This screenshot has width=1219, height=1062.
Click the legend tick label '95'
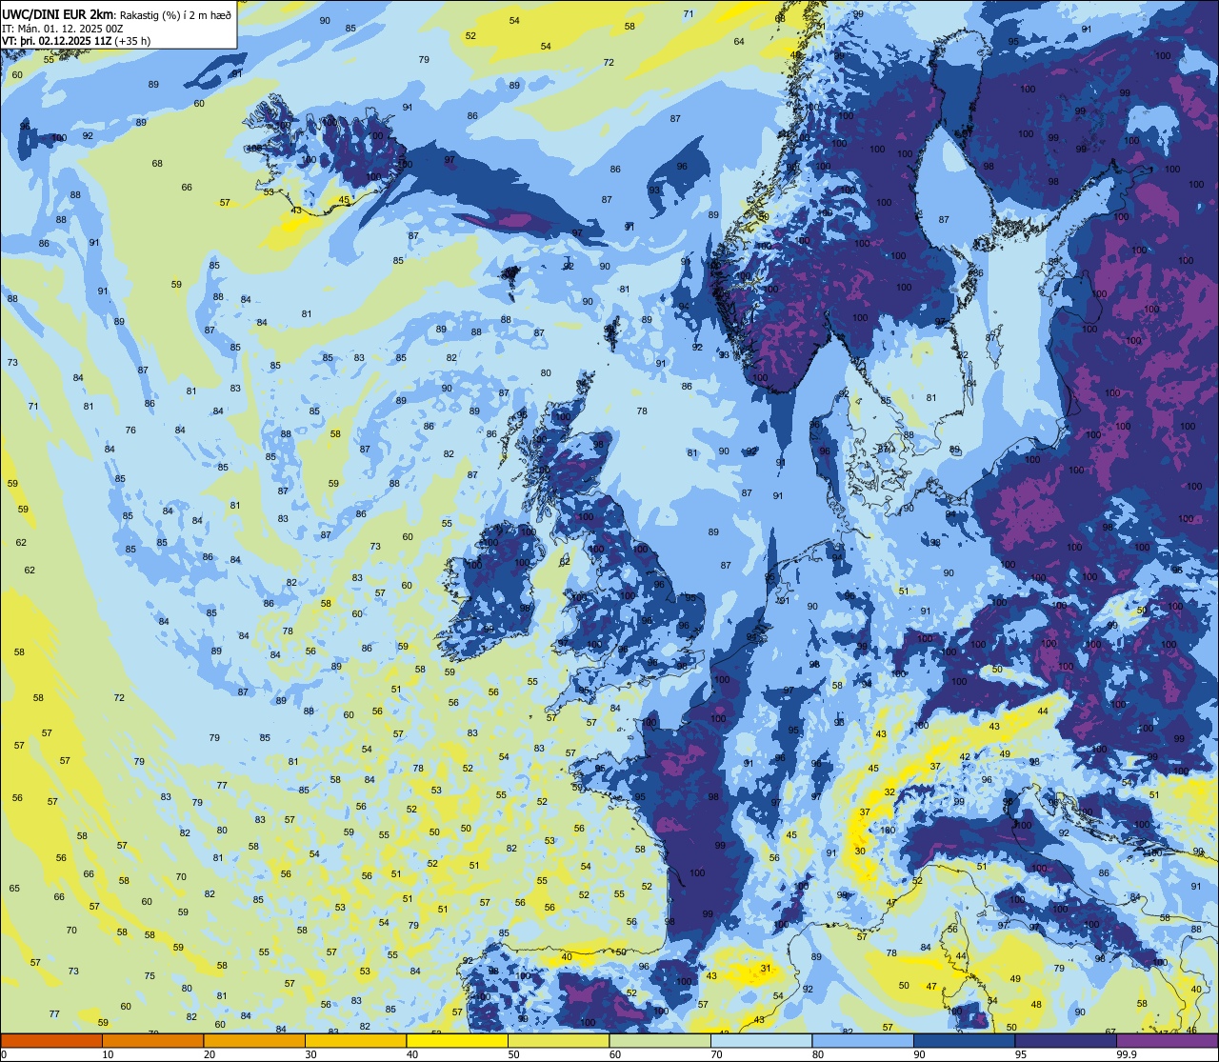coord(1021,1054)
